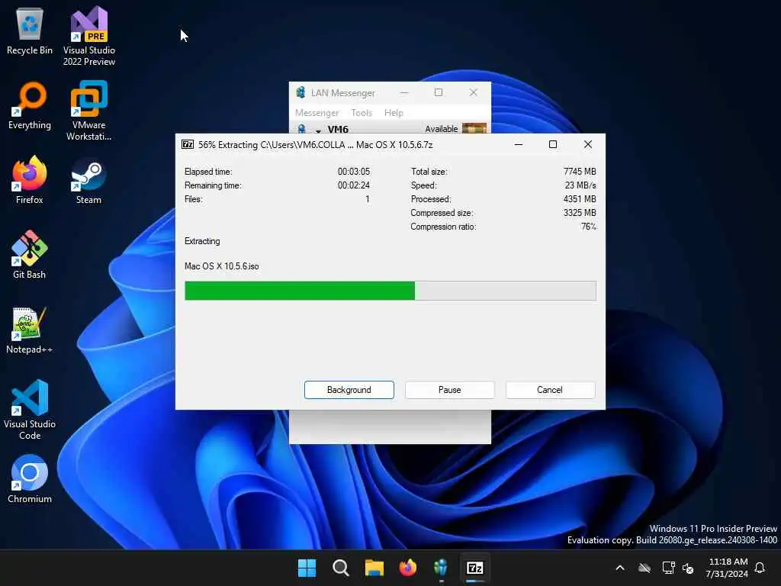
Task: Open the notifications bell
Action: (x=760, y=568)
